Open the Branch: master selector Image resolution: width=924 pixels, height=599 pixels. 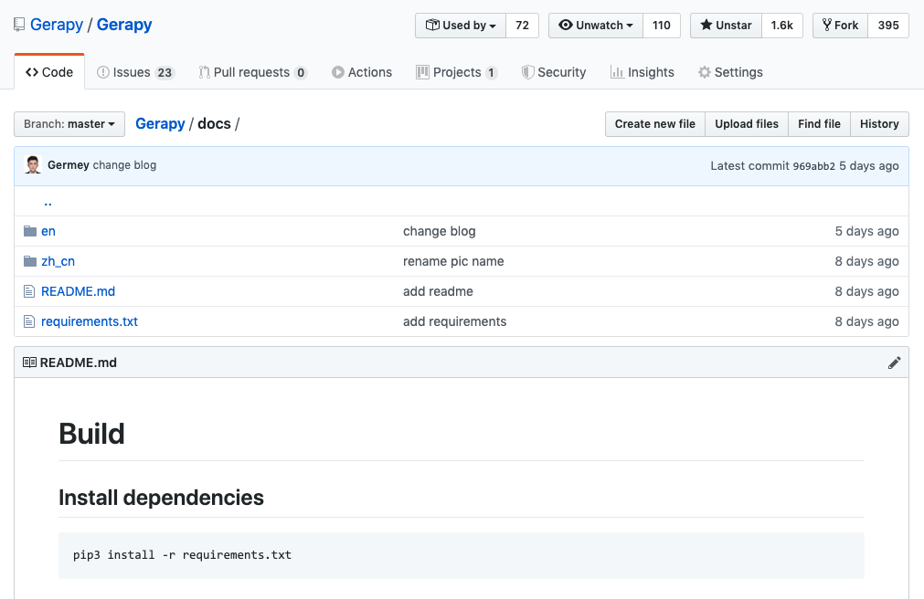point(69,124)
